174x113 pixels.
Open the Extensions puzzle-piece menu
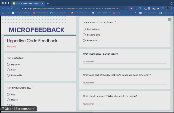pyautogui.click(x=158, y=8)
